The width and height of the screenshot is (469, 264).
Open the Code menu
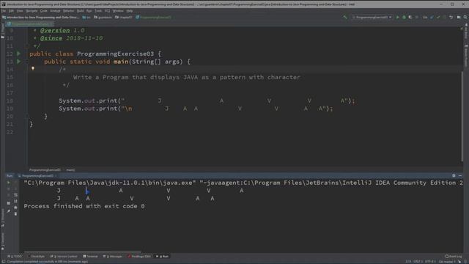coord(44,11)
